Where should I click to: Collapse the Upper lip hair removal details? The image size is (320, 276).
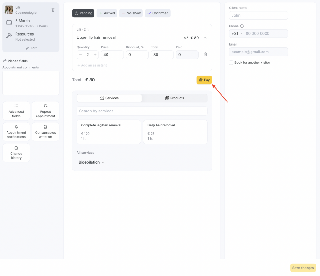pos(205,38)
